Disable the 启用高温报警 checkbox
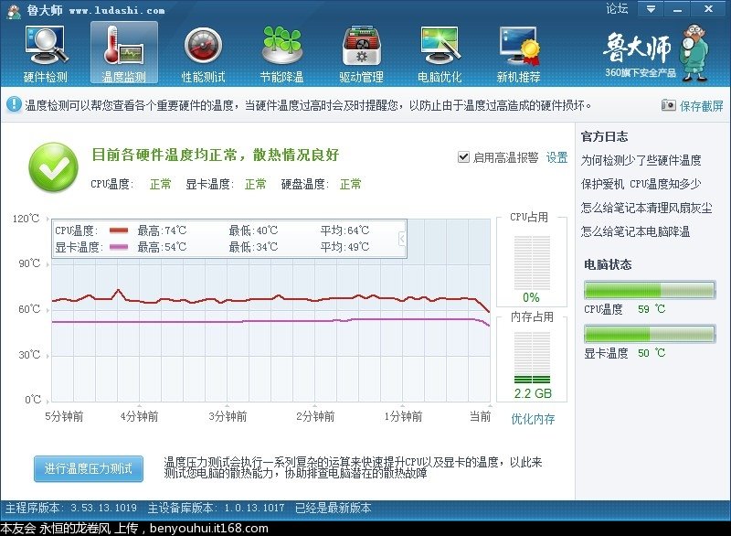This screenshot has width=731, height=536. pyautogui.click(x=463, y=157)
